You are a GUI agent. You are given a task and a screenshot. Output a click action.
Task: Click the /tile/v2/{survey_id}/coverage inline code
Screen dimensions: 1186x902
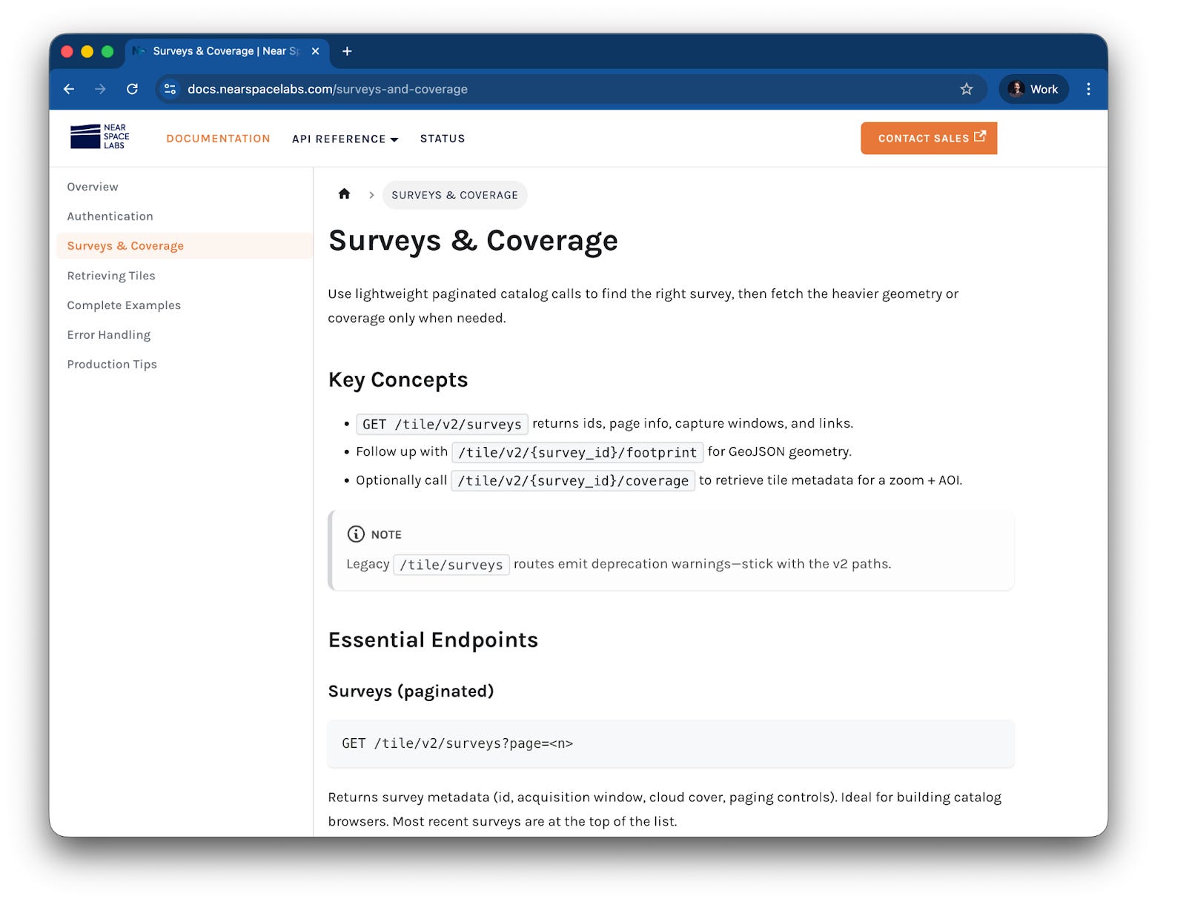pos(573,480)
